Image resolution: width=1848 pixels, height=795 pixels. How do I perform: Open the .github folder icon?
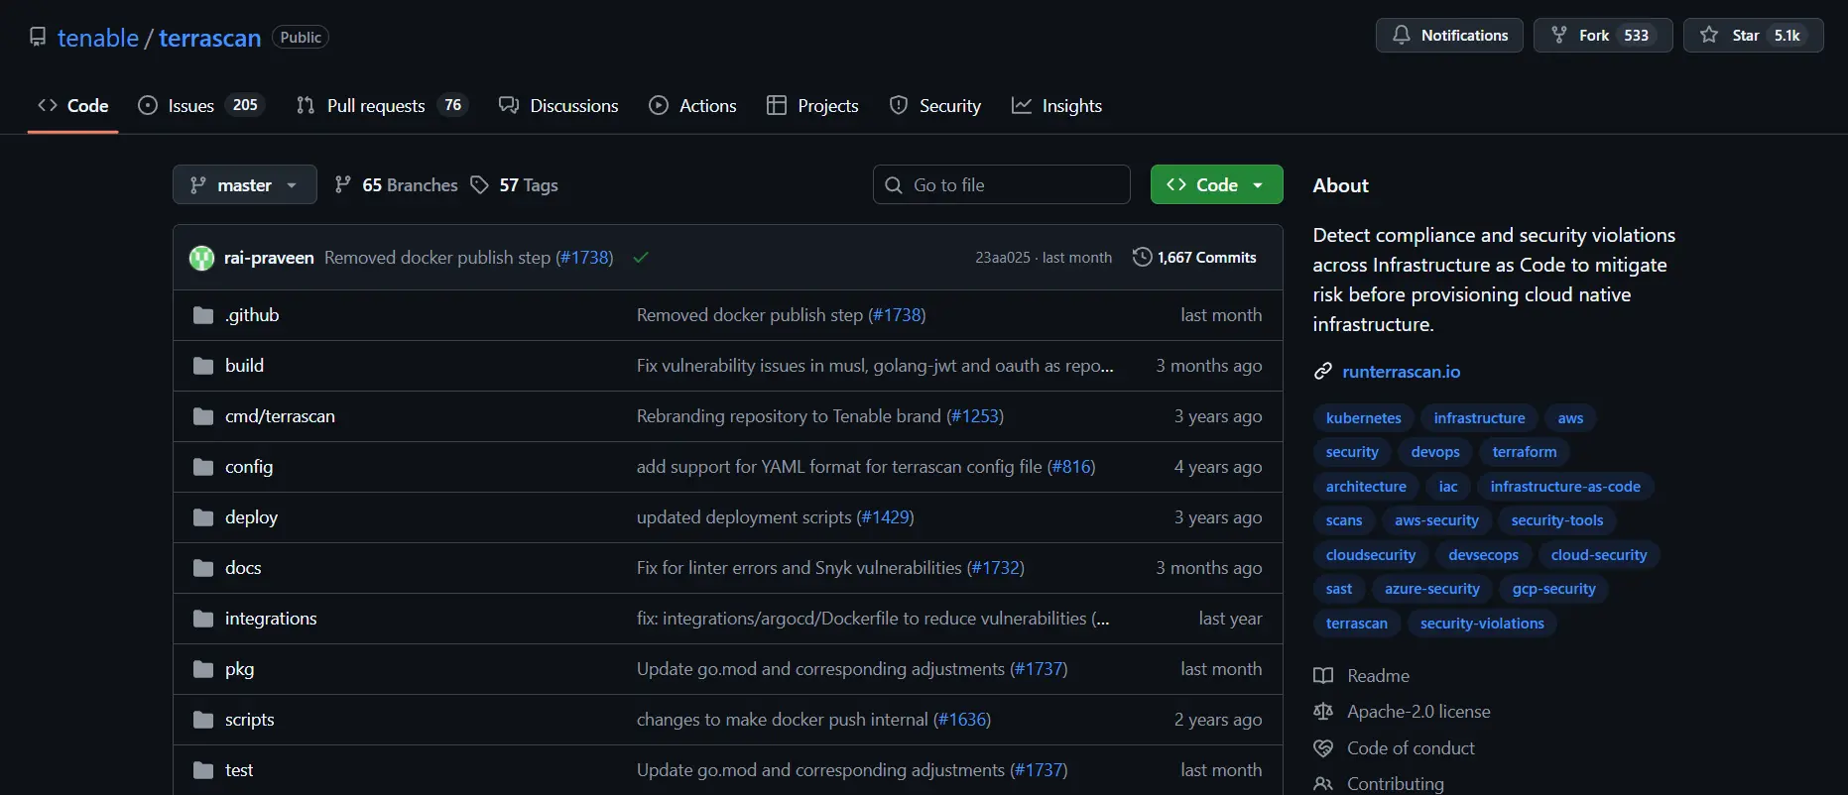coord(203,315)
